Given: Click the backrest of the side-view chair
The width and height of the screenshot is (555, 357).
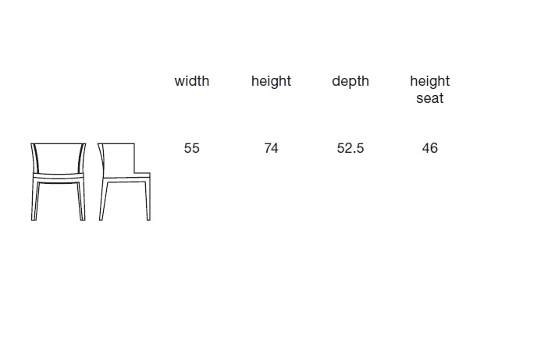Looking at the screenshot, I should pyautogui.click(x=117, y=160).
